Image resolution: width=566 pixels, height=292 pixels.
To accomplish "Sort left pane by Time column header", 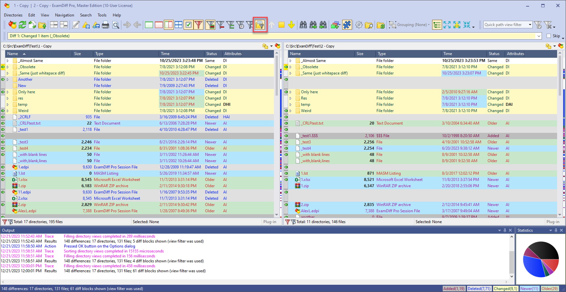I will (x=181, y=54).
